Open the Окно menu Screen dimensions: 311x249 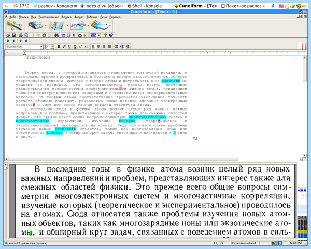click(x=103, y=17)
